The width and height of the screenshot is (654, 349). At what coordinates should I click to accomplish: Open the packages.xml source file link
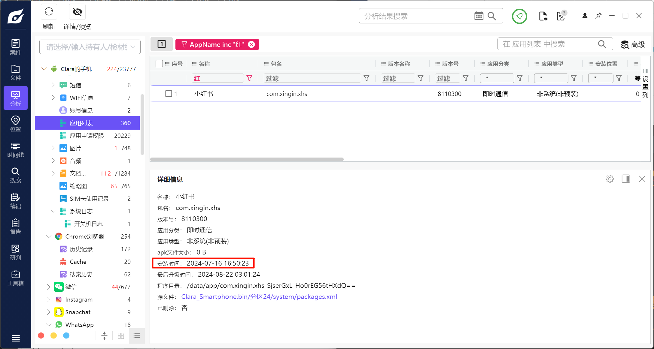click(x=259, y=296)
